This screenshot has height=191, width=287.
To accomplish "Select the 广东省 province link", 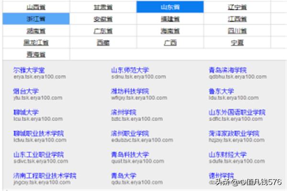I will (103, 31).
